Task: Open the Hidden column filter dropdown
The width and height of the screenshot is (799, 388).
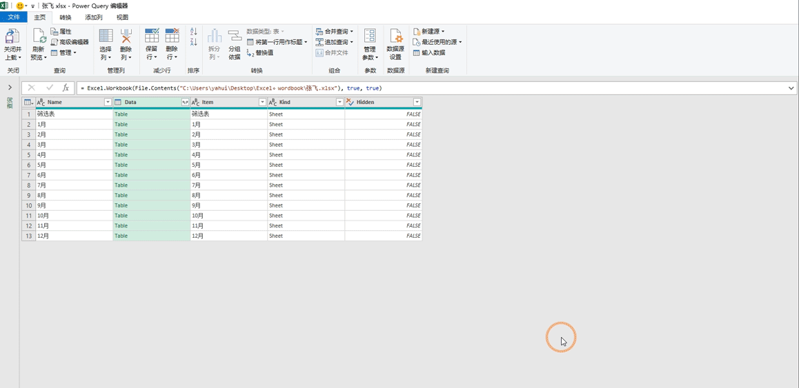Action: pyautogui.click(x=417, y=103)
